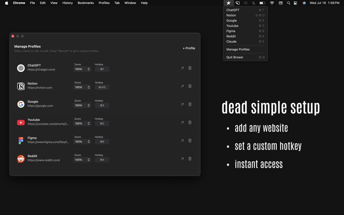Select Reddit in the Browsr dropdown menu
The image size is (344, 215).
pos(245,37)
